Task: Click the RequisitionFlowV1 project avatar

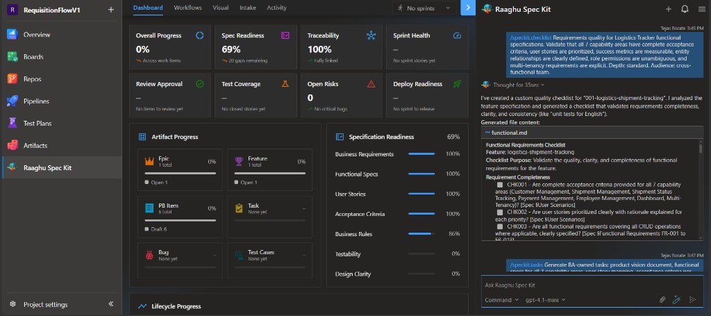Action: (x=12, y=10)
